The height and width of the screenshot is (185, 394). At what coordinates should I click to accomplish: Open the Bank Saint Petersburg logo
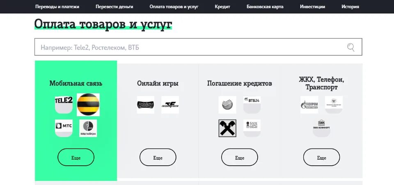252,128
